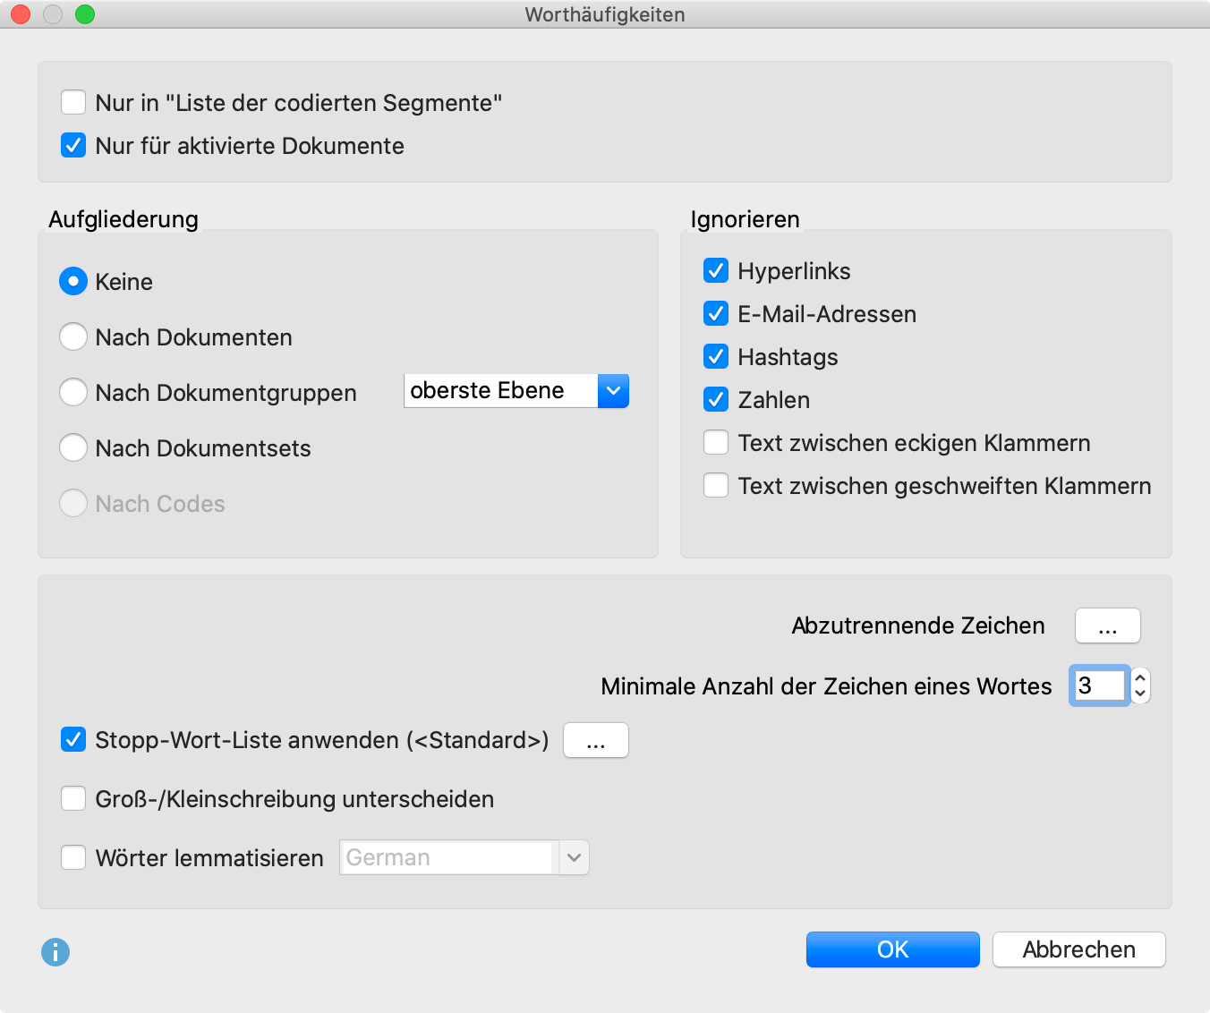Enable 'Nur in Liste der codierten Segmente' checkbox
The height and width of the screenshot is (1013, 1210).
click(x=73, y=102)
